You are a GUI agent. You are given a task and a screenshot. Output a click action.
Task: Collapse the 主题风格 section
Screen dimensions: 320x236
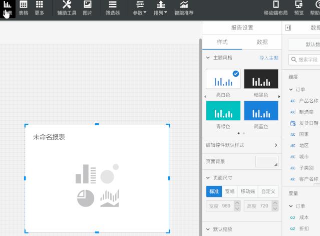coord(208,58)
